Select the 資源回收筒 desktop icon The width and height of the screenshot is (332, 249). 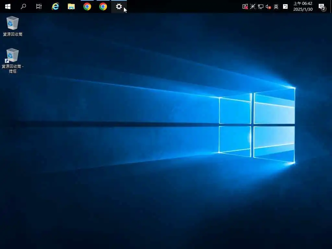[x=13, y=26]
